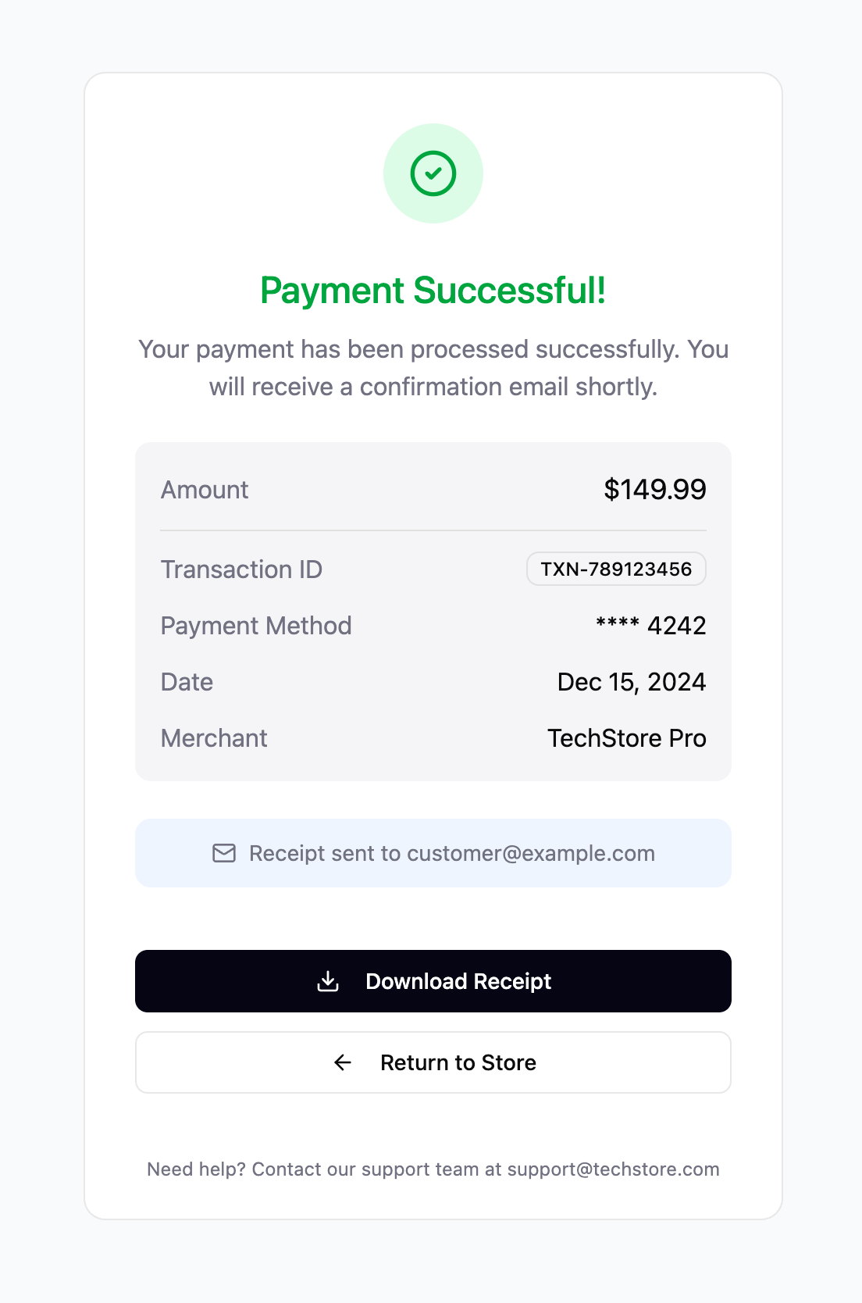This screenshot has width=862, height=1303.
Task: Click the Dec 15, 2024 date value
Action: [x=631, y=682]
